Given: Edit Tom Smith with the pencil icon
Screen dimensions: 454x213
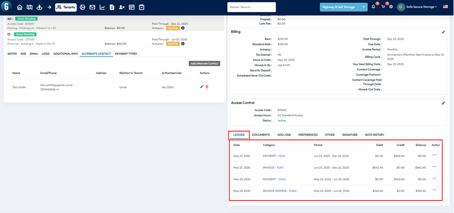Looking at the screenshot, I should click(202, 87).
